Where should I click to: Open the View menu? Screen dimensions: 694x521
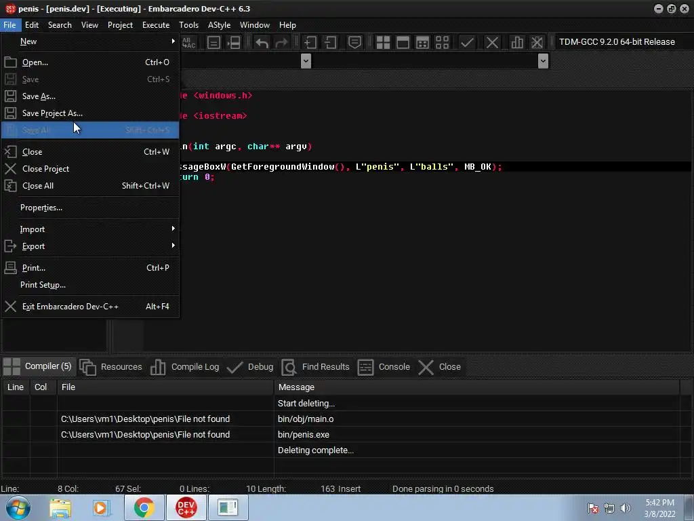89,25
